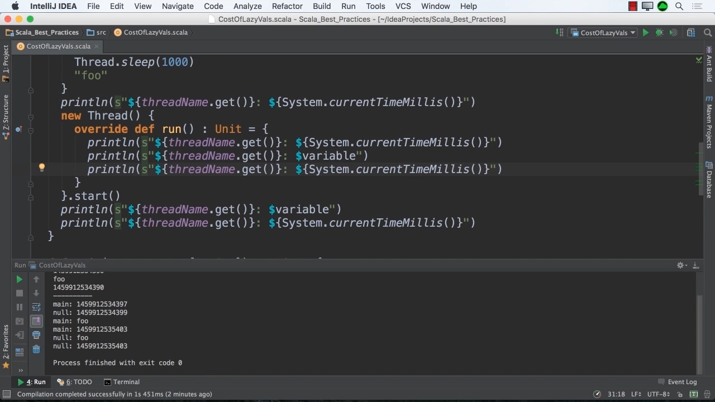715x402 pixels.
Task: Open the Ant Build side panel
Action: click(x=709, y=65)
